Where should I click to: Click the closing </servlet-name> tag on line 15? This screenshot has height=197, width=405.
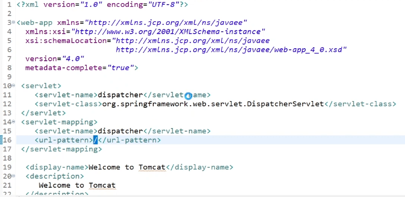(177, 131)
